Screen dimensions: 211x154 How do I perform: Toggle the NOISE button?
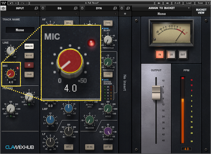click(x=29, y=55)
